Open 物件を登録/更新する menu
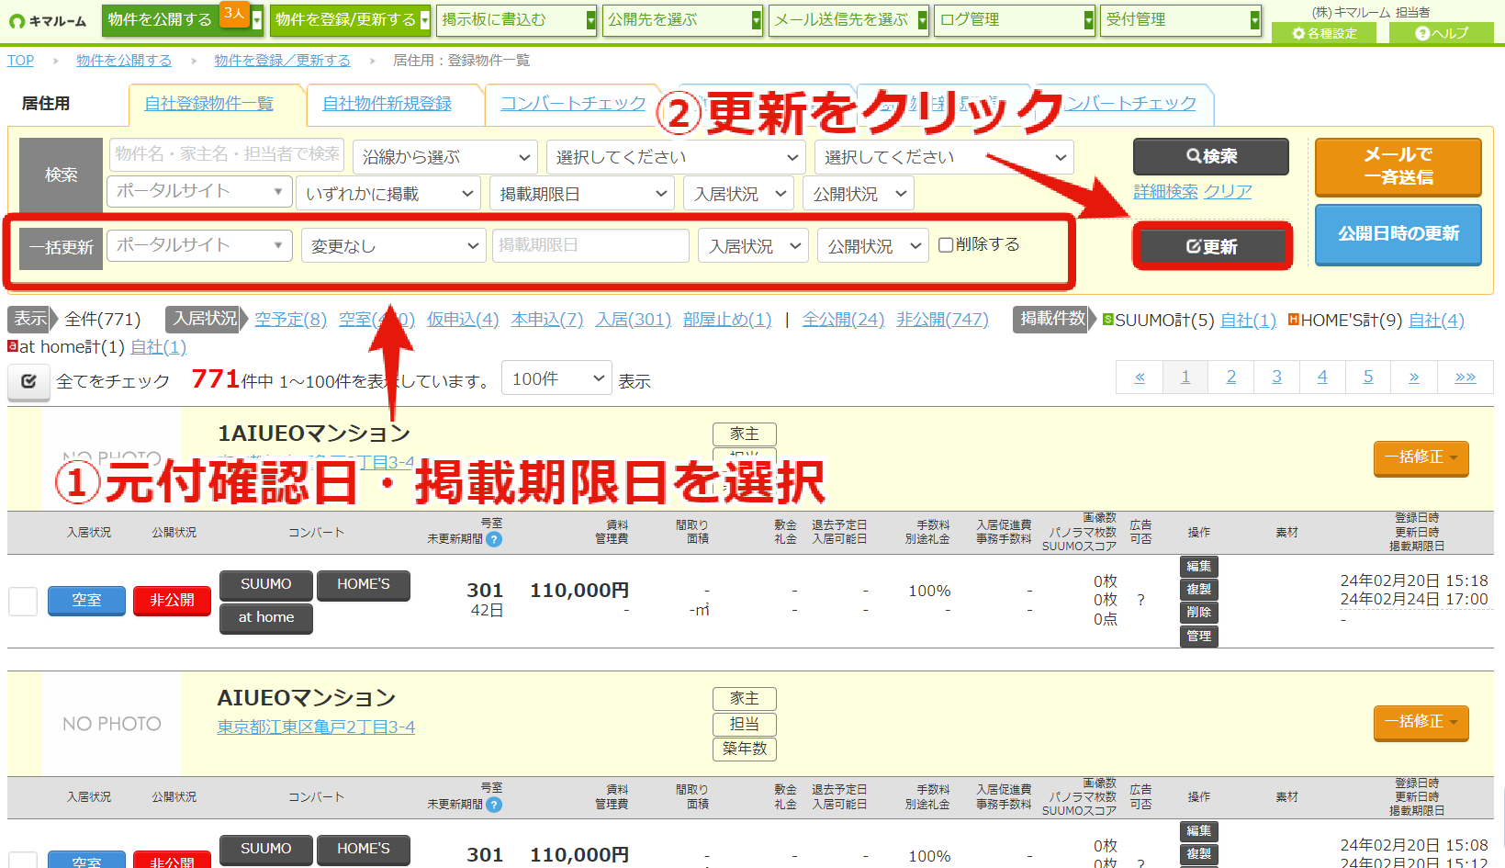This screenshot has height=868, width=1505. coord(350,19)
